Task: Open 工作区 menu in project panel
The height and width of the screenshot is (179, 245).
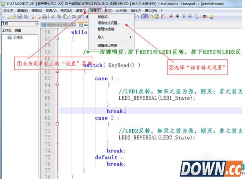Action: (x=7, y=30)
